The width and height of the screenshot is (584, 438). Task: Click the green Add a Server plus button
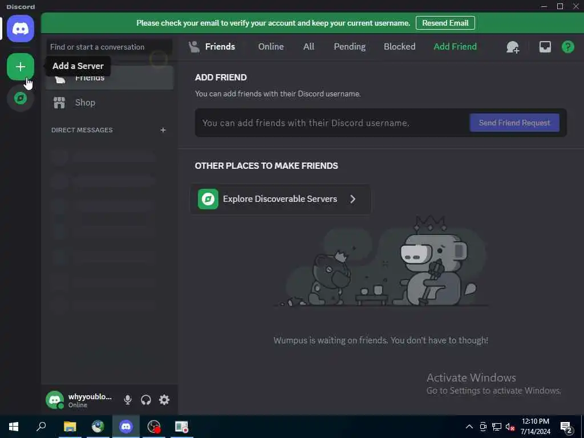pyautogui.click(x=21, y=67)
